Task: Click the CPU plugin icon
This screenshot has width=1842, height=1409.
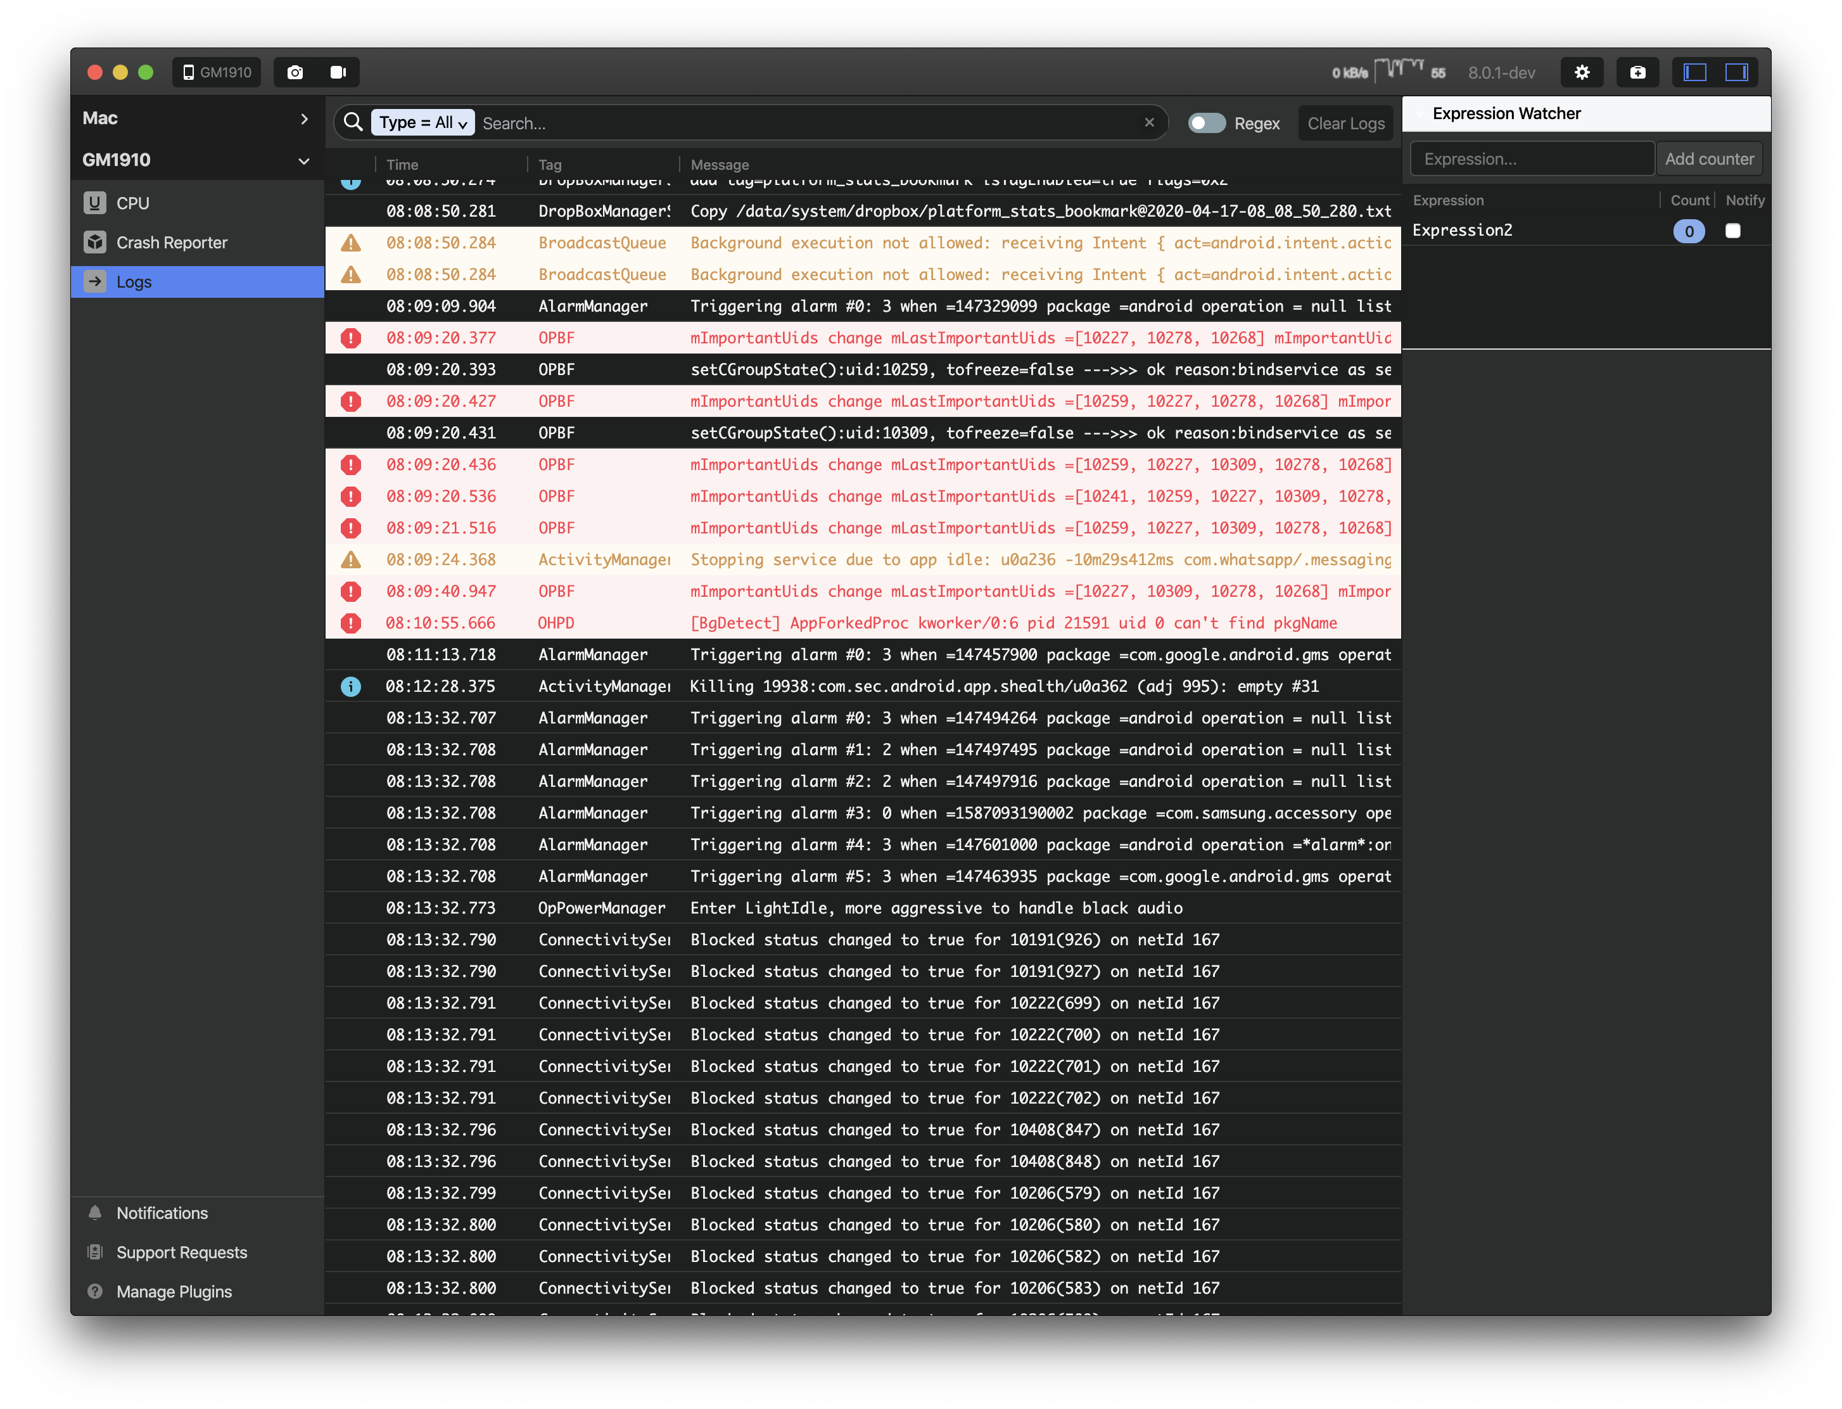Action: [x=95, y=203]
